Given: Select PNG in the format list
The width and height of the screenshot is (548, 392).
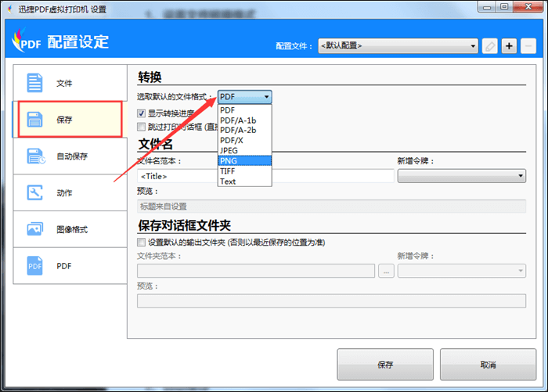Looking at the screenshot, I should point(244,160).
